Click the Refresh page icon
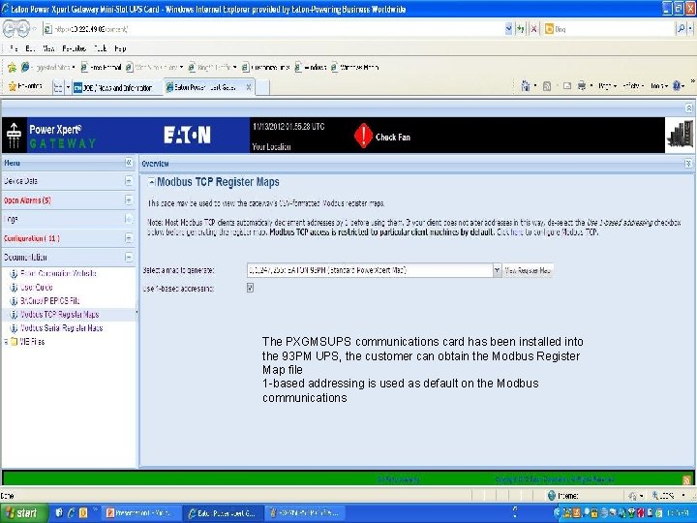The image size is (697, 523). click(521, 29)
